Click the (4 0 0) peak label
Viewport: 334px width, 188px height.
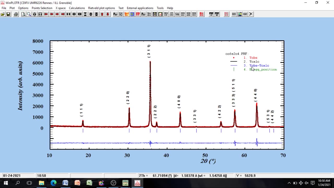(179, 102)
